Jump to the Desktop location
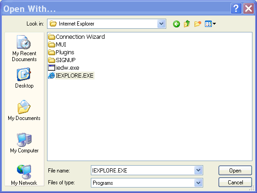257x193 pixels. coord(24,78)
